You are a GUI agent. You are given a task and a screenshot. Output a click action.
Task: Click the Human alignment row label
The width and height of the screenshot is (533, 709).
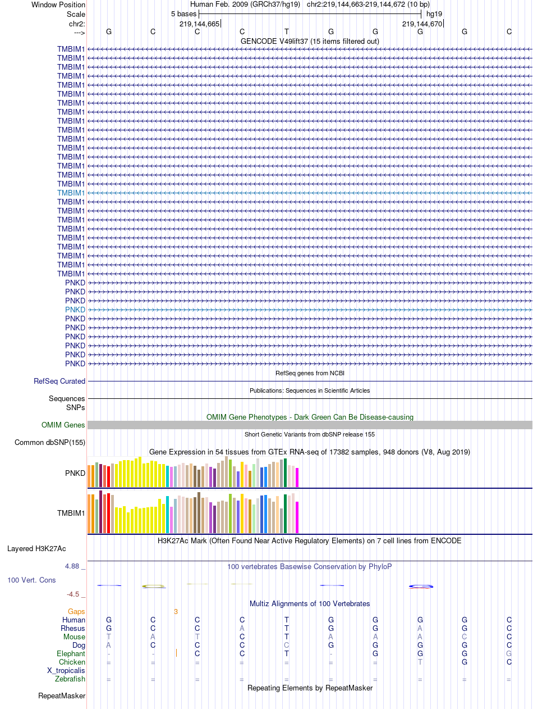coord(74,620)
